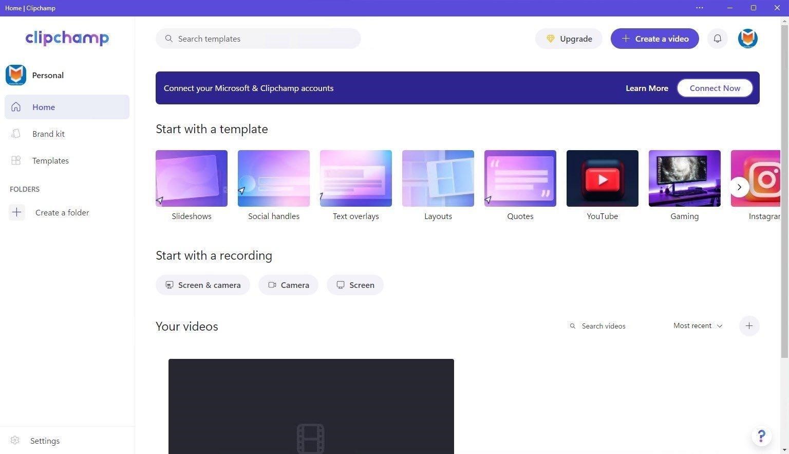Screen dimensions: 789x454
Task: Minimize the Clipchamp window
Action: [x=730, y=8]
